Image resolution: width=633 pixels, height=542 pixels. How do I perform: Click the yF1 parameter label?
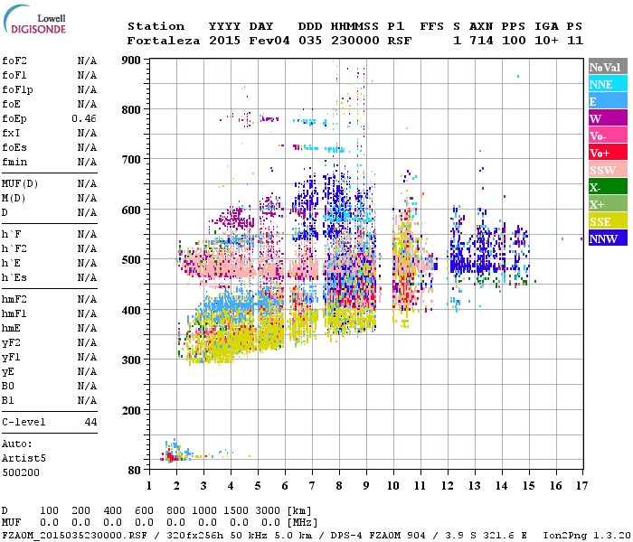[x=11, y=358]
